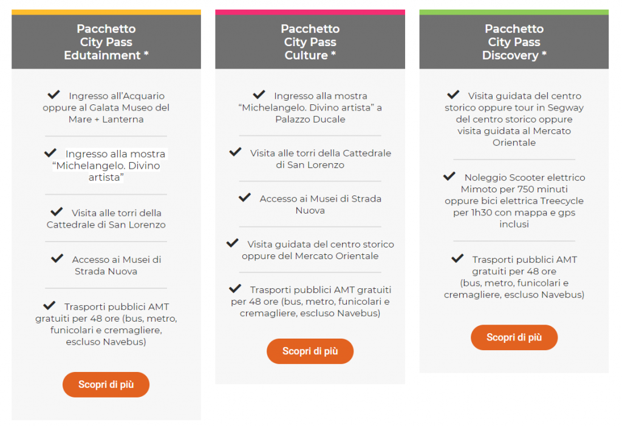Click checkmark beside Culture Cattedrale di San Lorenzo

(x=236, y=152)
